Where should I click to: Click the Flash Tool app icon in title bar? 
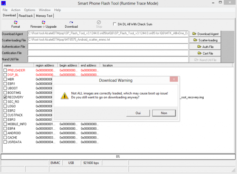[x=3, y=3]
